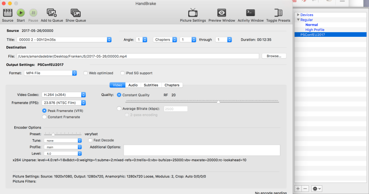Select the High Profile preset
369x194 pixels.
[x=315, y=29]
